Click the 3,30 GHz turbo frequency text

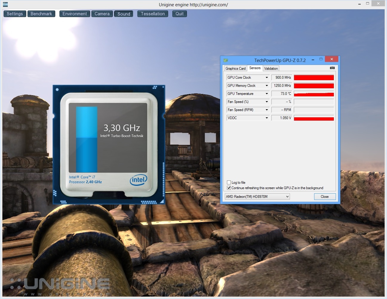point(122,128)
